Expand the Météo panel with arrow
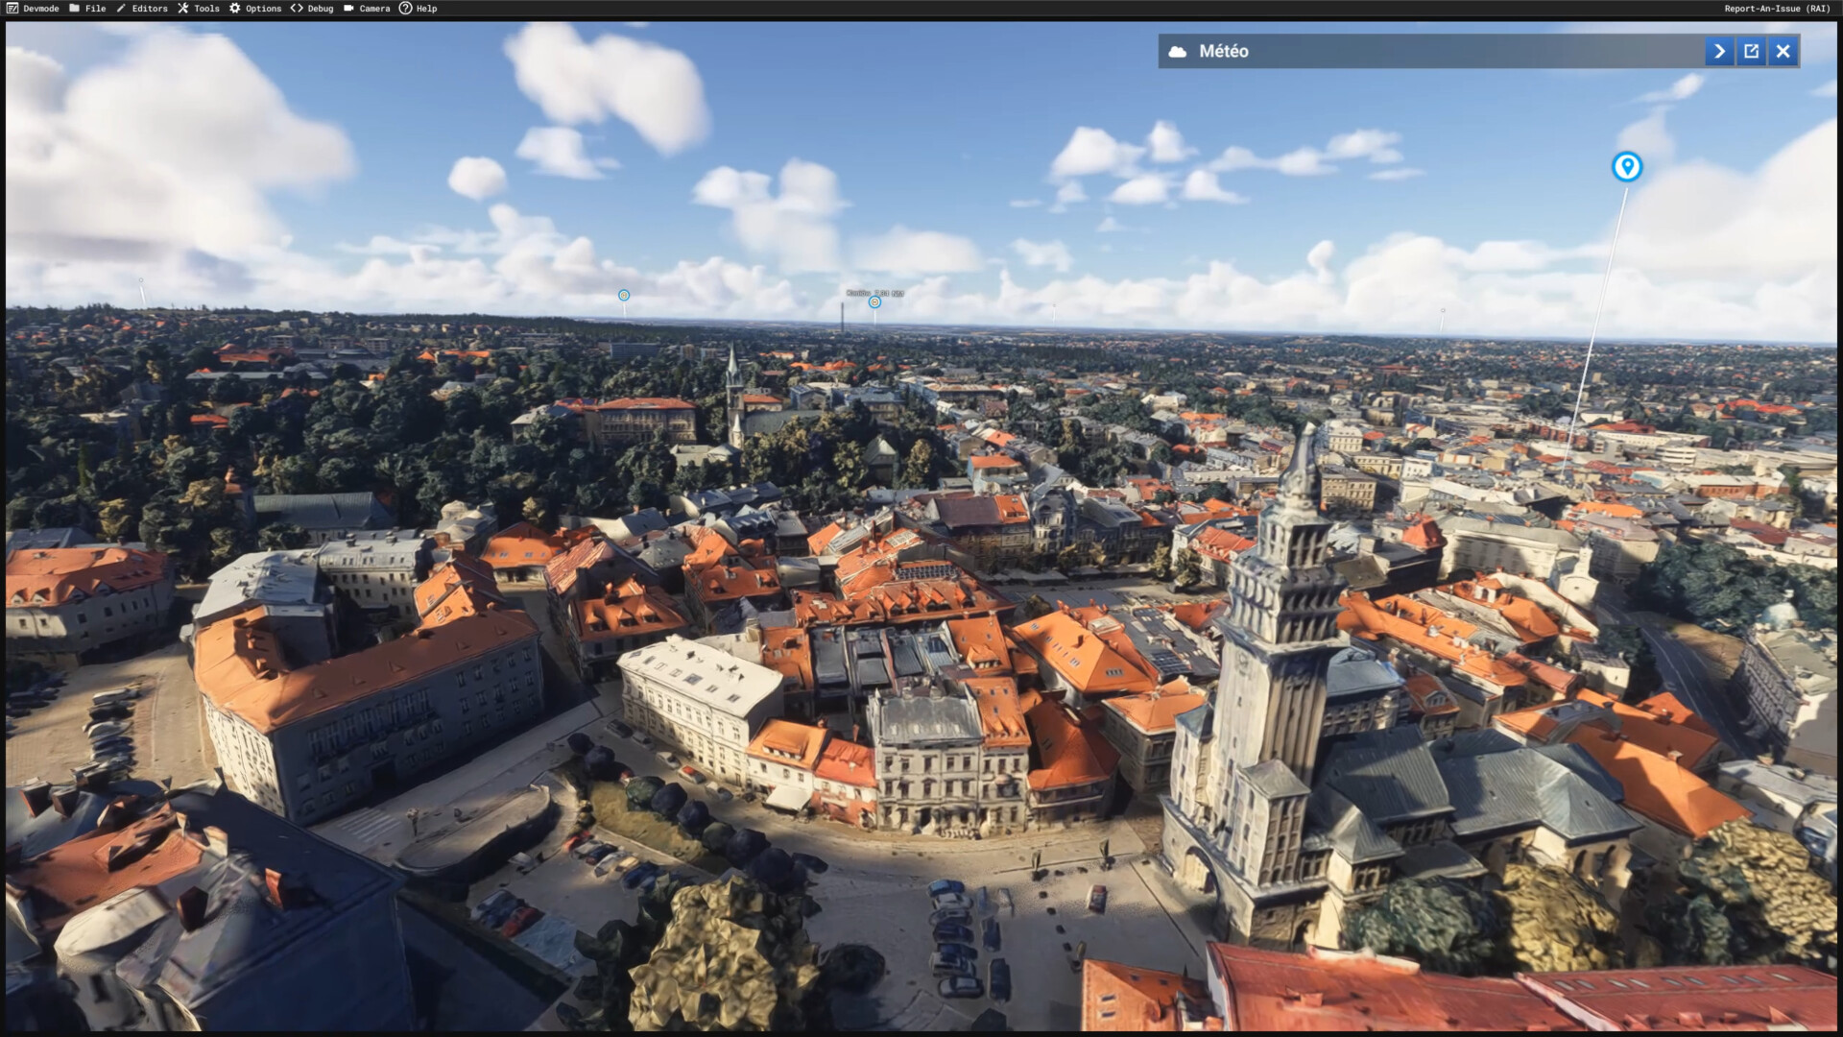This screenshot has height=1037, width=1843. (1719, 52)
